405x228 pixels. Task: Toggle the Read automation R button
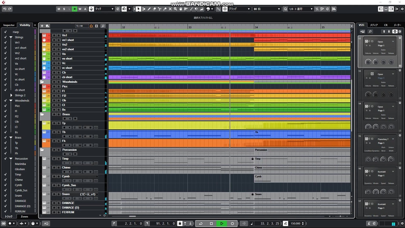click(75, 9)
